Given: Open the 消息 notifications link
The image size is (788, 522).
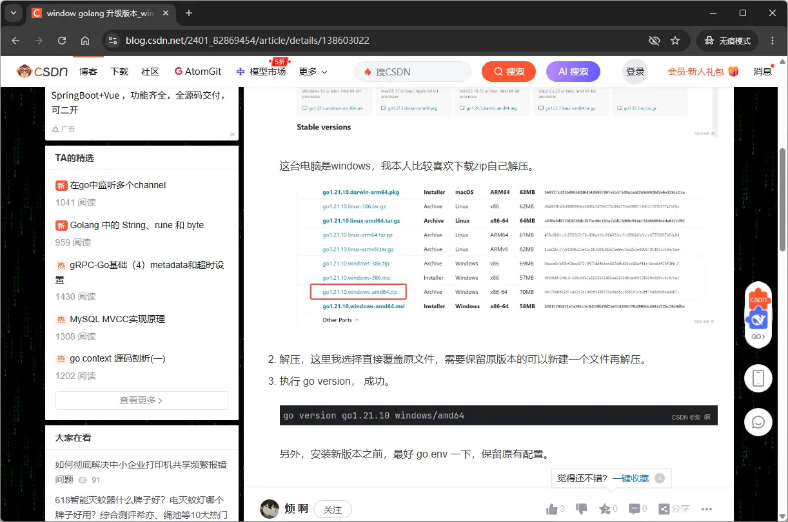Looking at the screenshot, I should tap(762, 72).
